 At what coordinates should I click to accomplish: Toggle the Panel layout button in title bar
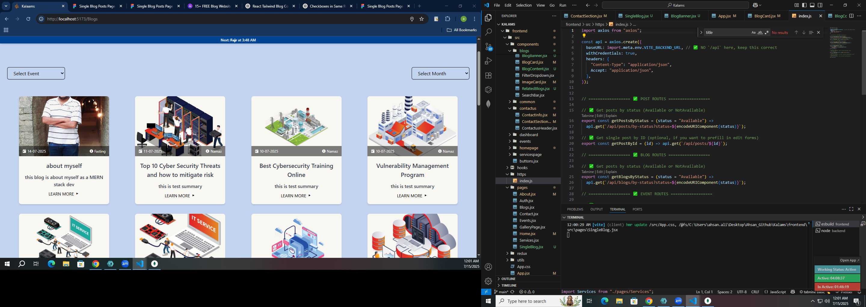(x=812, y=5)
